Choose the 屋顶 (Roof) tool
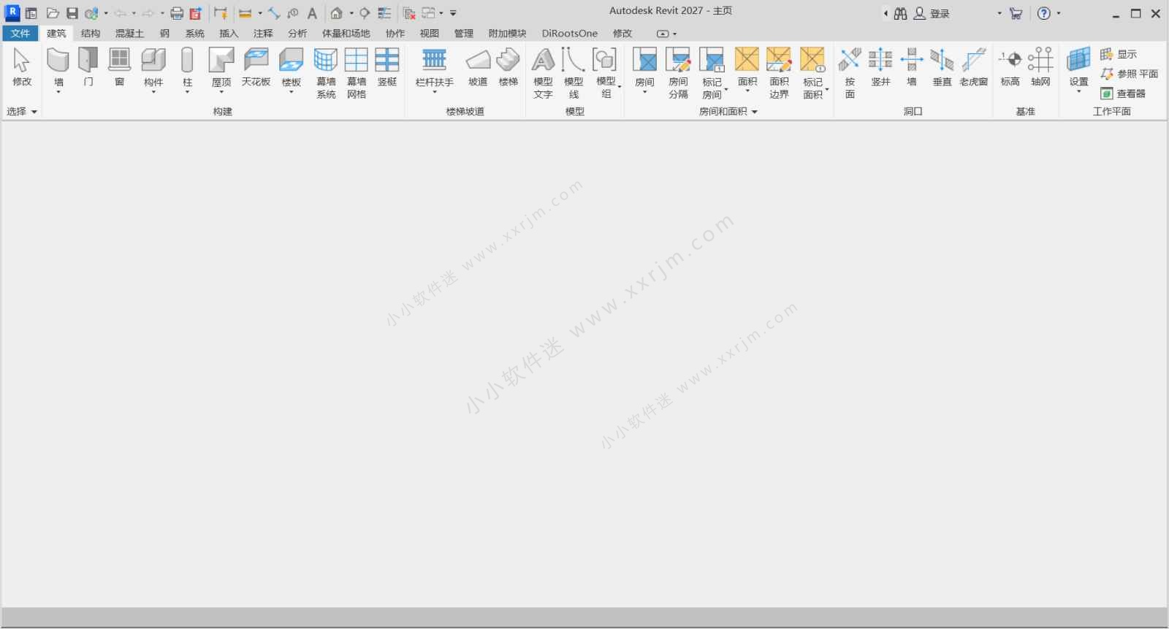This screenshot has height=629, width=1169. [221, 69]
